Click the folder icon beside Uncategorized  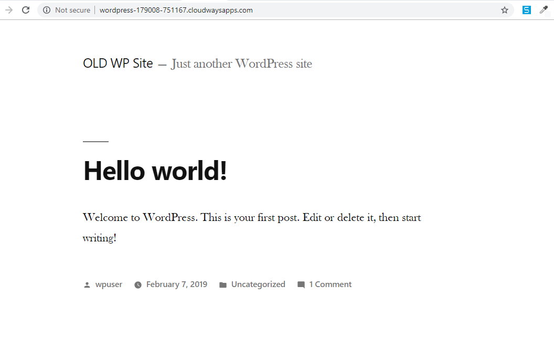click(x=222, y=284)
